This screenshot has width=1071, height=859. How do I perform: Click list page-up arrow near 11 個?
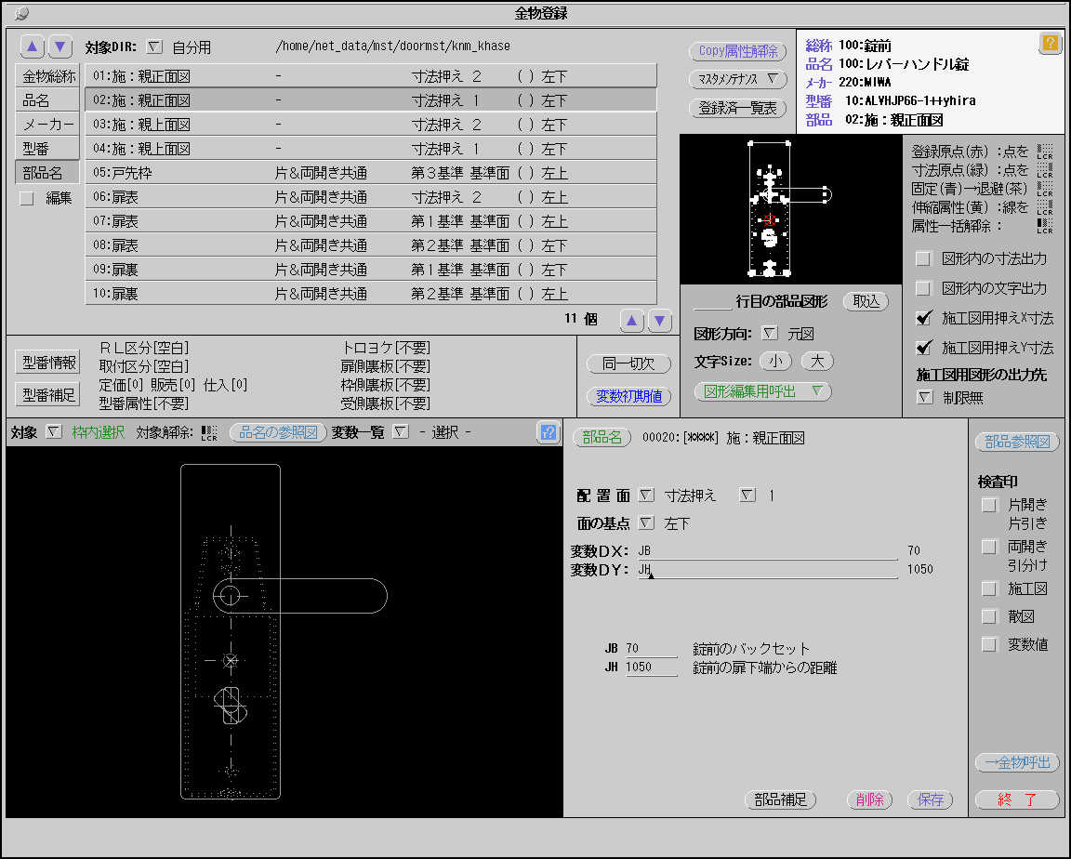[632, 320]
